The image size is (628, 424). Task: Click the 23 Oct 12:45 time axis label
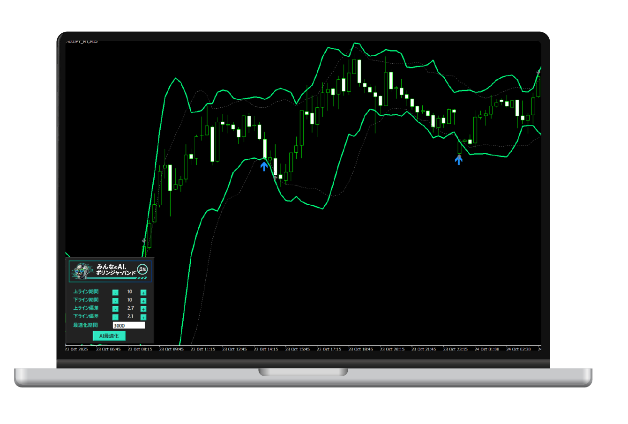(x=234, y=349)
